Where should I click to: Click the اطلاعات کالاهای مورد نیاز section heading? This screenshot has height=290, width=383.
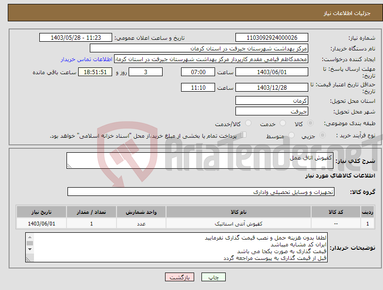(x=340, y=176)
